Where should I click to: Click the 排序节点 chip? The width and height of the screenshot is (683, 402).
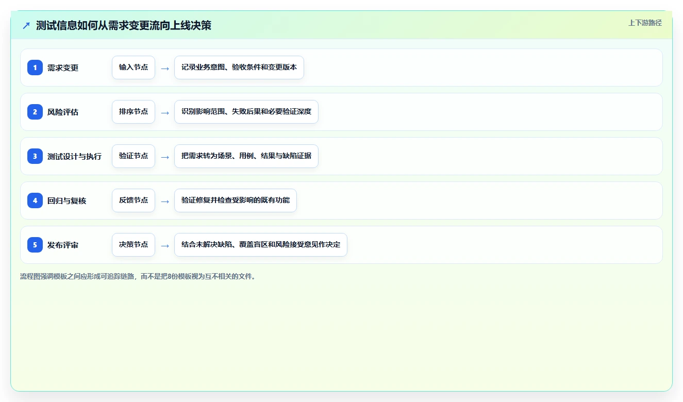point(134,112)
